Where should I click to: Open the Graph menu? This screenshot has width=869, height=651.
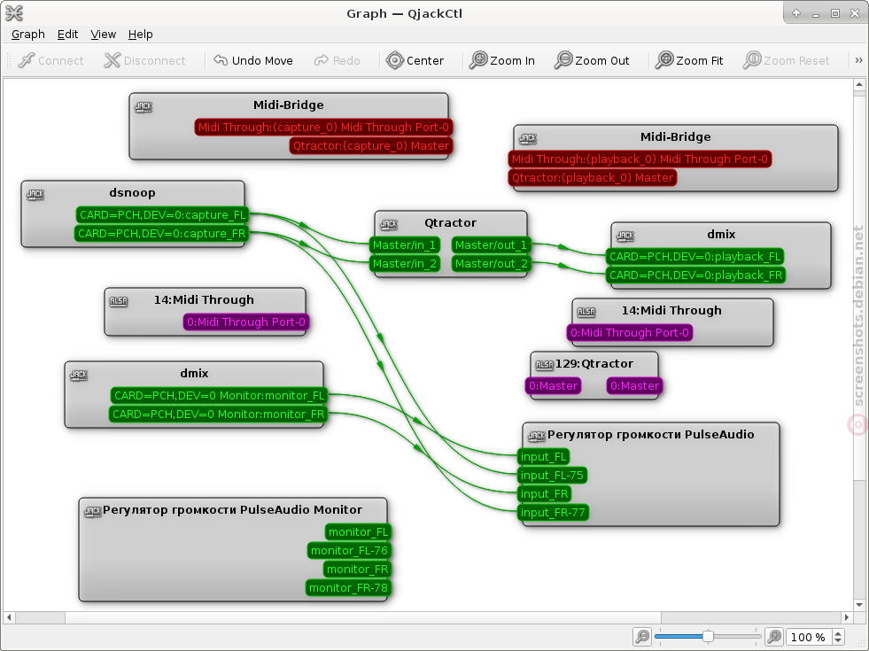tap(28, 35)
